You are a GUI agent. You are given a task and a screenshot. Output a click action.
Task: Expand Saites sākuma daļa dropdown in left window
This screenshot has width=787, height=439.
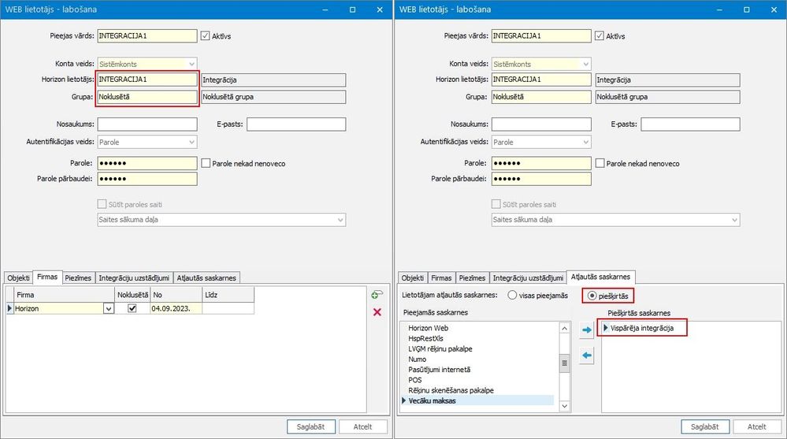coord(340,220)
